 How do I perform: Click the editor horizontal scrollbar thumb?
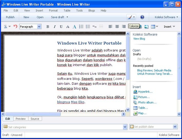tap(33, 114)
